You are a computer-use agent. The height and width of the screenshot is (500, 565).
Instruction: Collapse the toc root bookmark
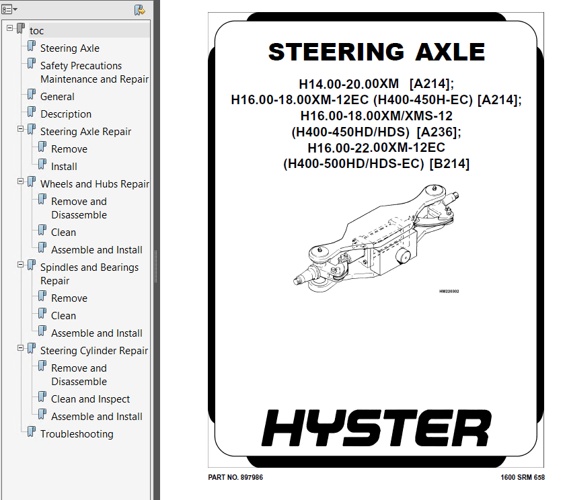9,28
